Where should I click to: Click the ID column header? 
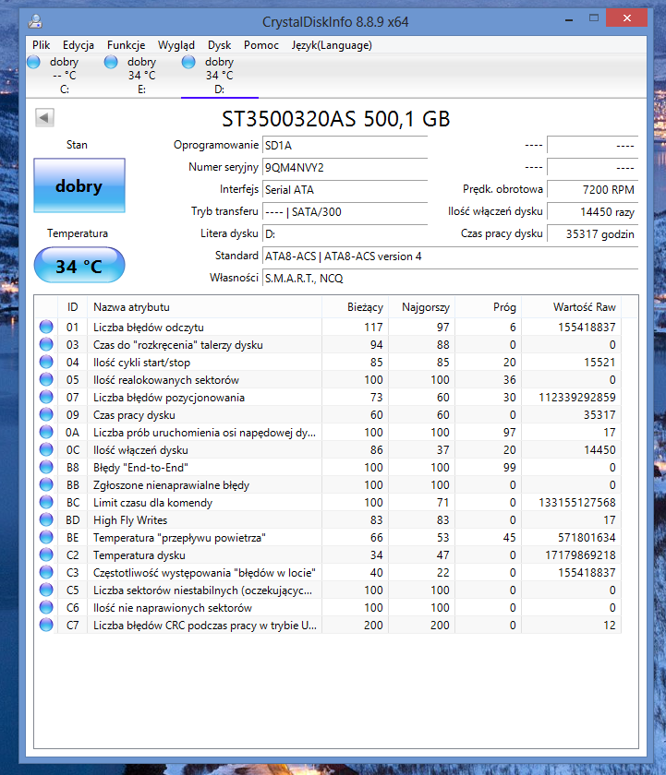coord(72,307)
